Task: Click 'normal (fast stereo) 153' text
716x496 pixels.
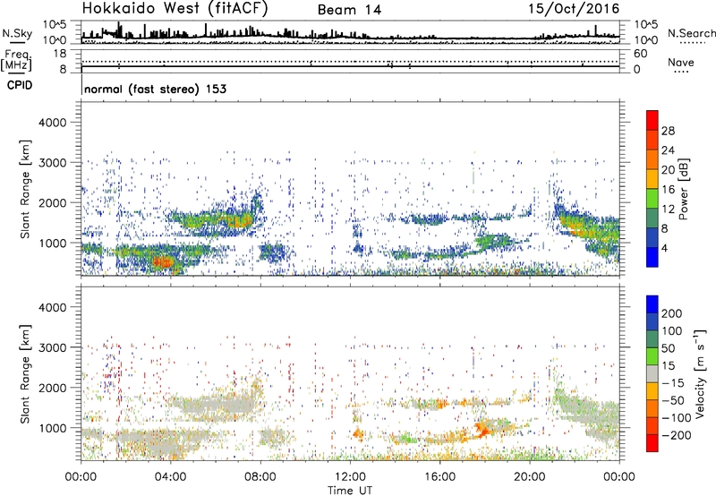Action: pos(155,89)
